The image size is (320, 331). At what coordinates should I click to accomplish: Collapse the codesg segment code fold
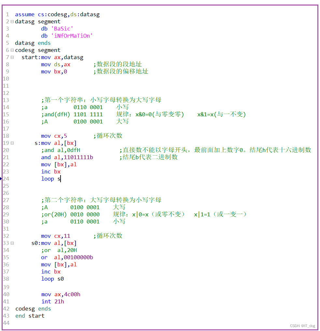pyautogui.click(x=11, y=50)
